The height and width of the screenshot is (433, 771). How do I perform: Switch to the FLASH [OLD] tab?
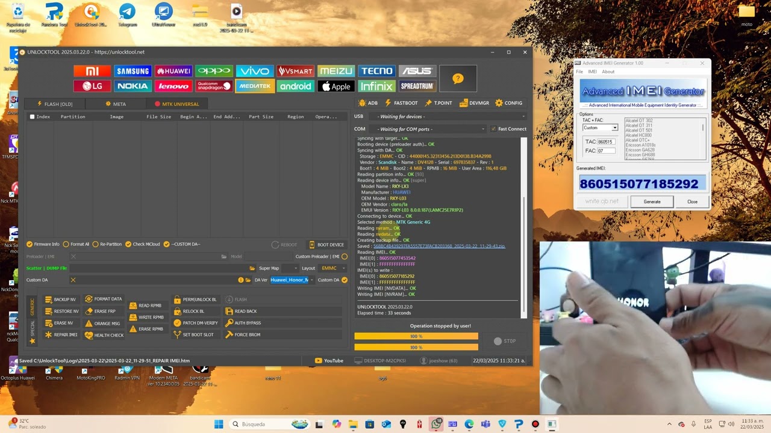[54, 104]
